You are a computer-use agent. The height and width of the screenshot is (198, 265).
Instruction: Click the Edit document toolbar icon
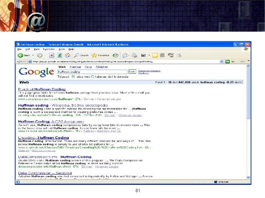(x=143, y=55)
